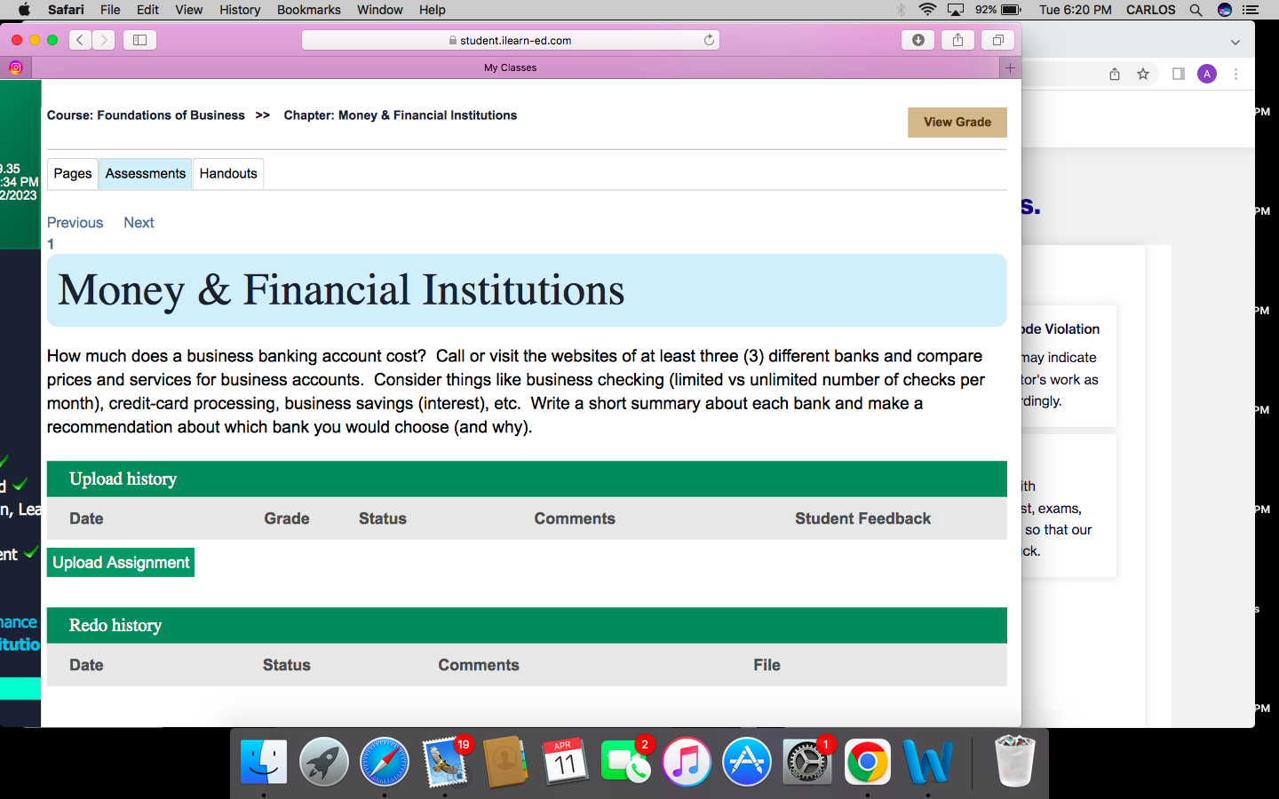This screenshot has height=799, width=1279.
Task: Click the Redo history section header
Action: [527, 626]
